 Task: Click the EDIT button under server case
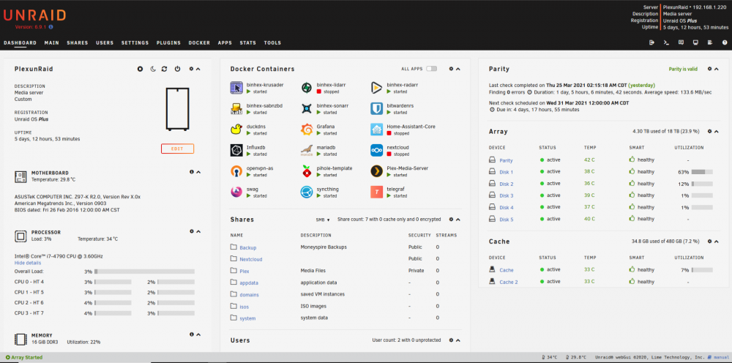point(177,149)
